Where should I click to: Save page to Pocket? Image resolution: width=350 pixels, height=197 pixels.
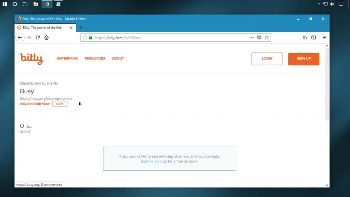point(259,38)
